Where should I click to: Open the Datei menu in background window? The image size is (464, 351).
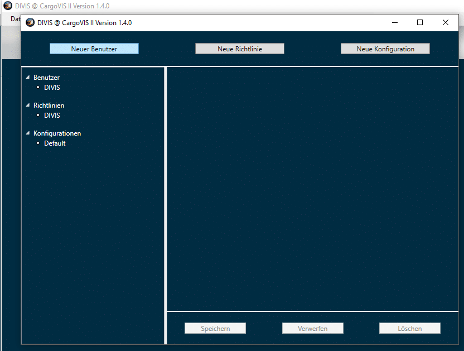tap(16, 19)
